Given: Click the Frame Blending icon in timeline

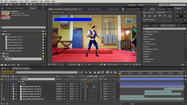Looking at the screenshot, I should tap(99, 72).
